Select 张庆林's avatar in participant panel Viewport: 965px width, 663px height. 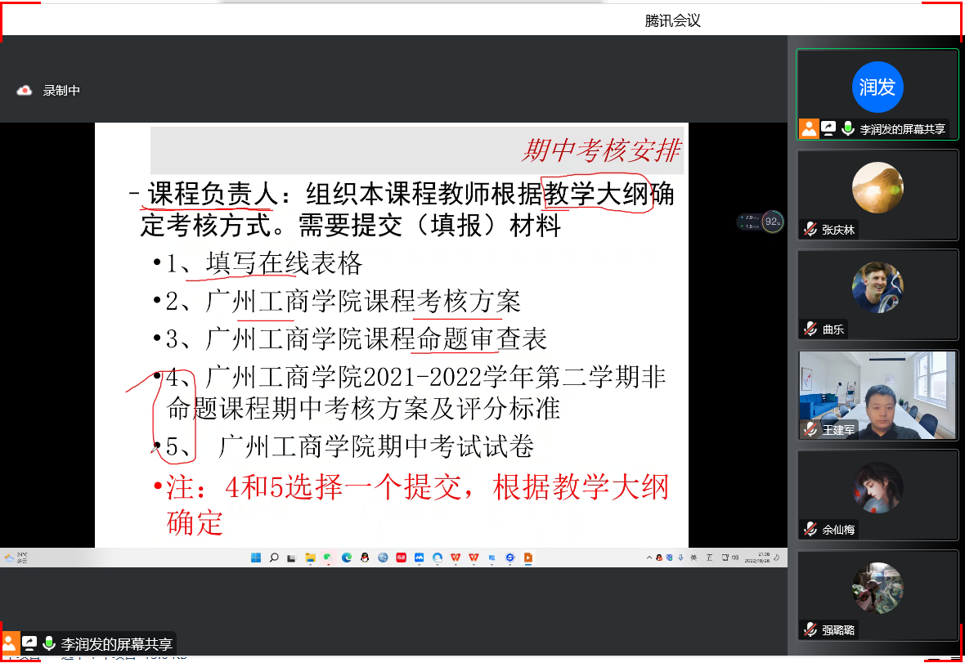(877, 187)
